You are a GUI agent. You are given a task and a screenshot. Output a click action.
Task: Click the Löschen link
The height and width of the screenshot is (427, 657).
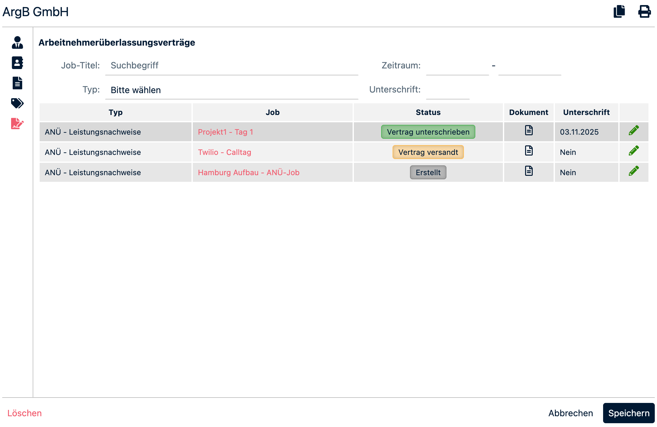(24, 413)
